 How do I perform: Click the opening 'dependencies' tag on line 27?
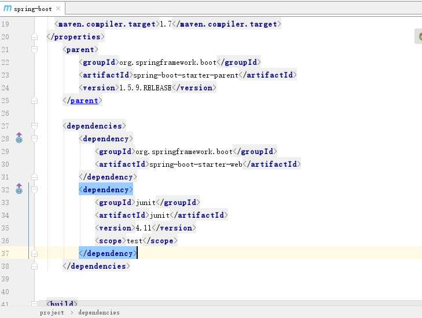(94, 126)
